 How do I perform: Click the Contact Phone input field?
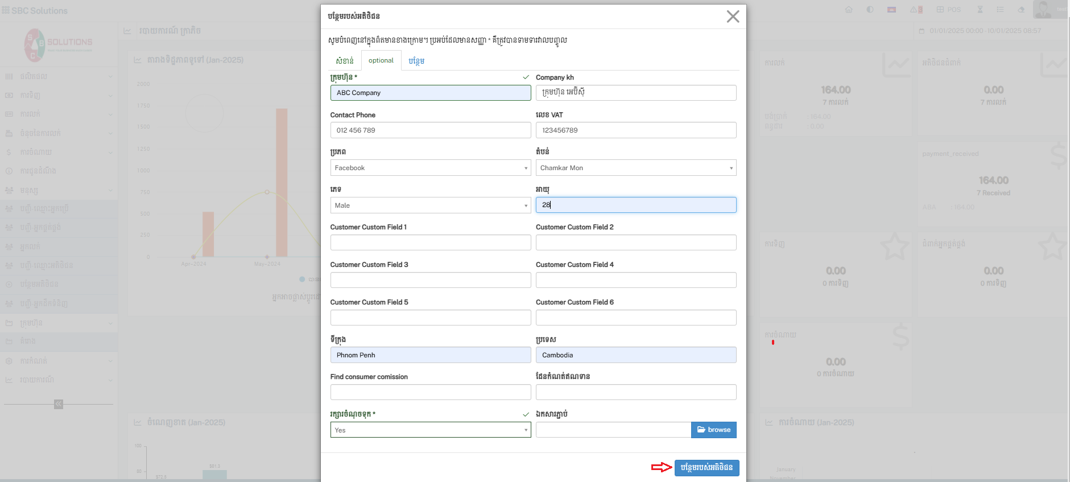430,130
